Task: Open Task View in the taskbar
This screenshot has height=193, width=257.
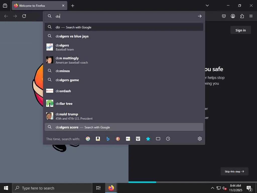Action: pyautogui.click(x=98, y=188)
